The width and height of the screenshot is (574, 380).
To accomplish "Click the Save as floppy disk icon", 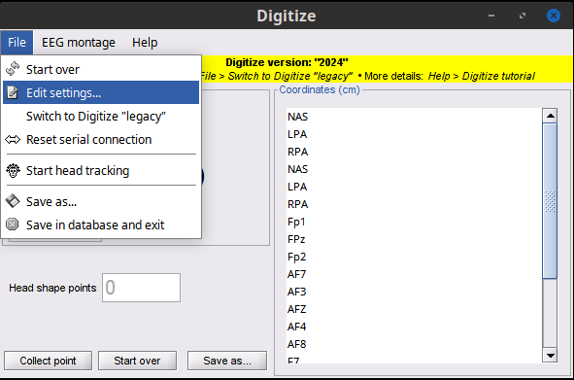I will click(13, 201).
